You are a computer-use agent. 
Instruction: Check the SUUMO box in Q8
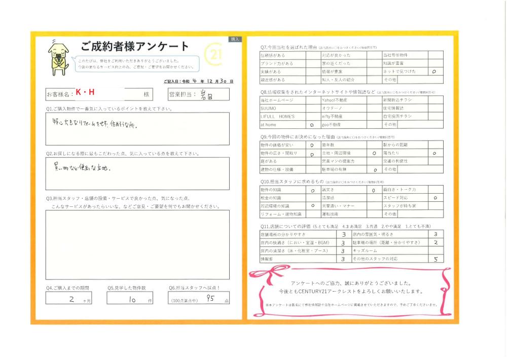tap(312, 109)
